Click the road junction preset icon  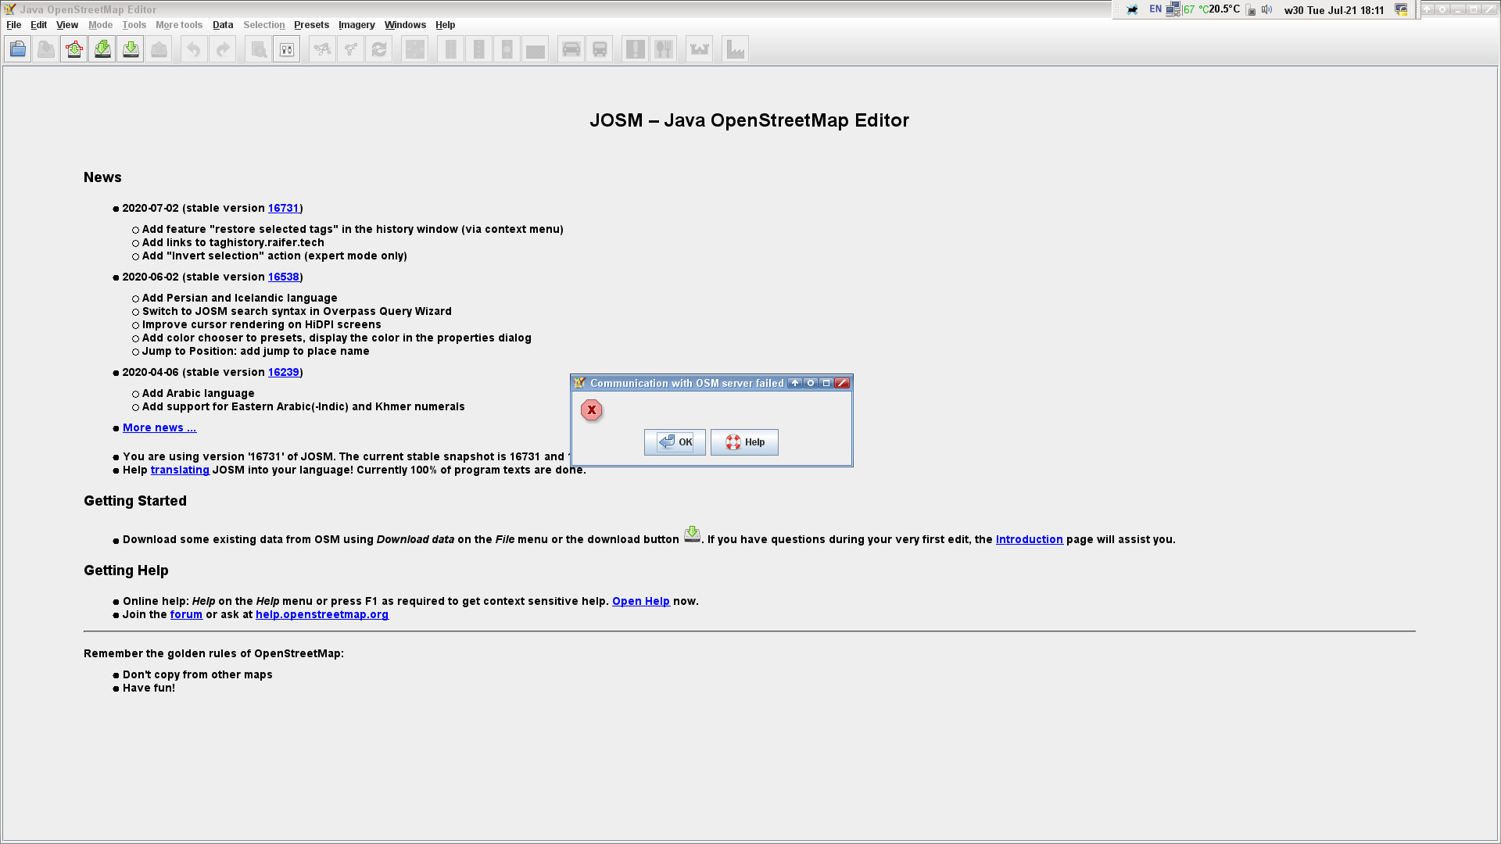(x=414, y=49)
